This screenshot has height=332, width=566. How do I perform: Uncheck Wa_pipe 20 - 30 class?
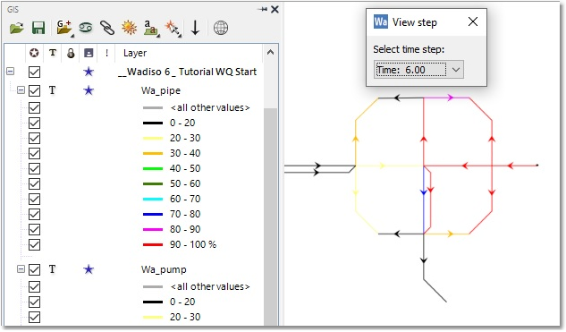tap(34, 138)
